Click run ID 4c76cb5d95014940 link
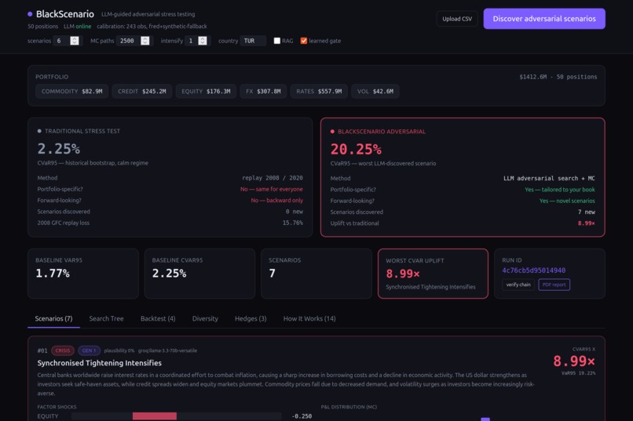Image resolution: width=633 pixels, height=421 pixels. tap(534, 270)
